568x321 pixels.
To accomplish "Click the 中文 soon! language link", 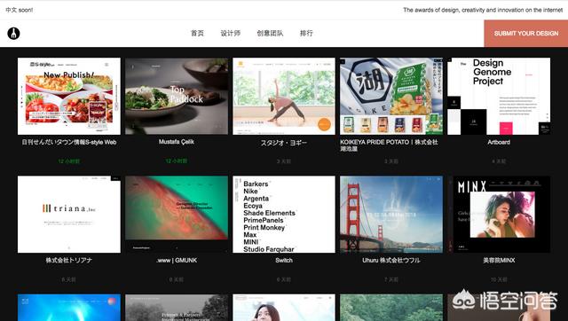I will click(20, 10).
